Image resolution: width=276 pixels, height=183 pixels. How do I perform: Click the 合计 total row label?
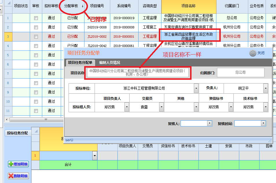[x=68, y=165]
